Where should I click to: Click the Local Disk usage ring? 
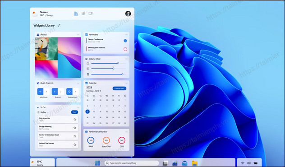click(x=106, y=140)
